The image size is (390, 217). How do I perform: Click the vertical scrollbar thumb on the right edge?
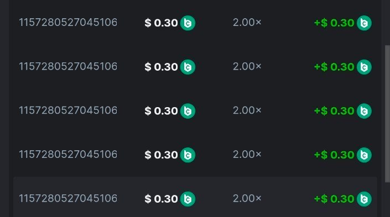click(x=387, y=114)
